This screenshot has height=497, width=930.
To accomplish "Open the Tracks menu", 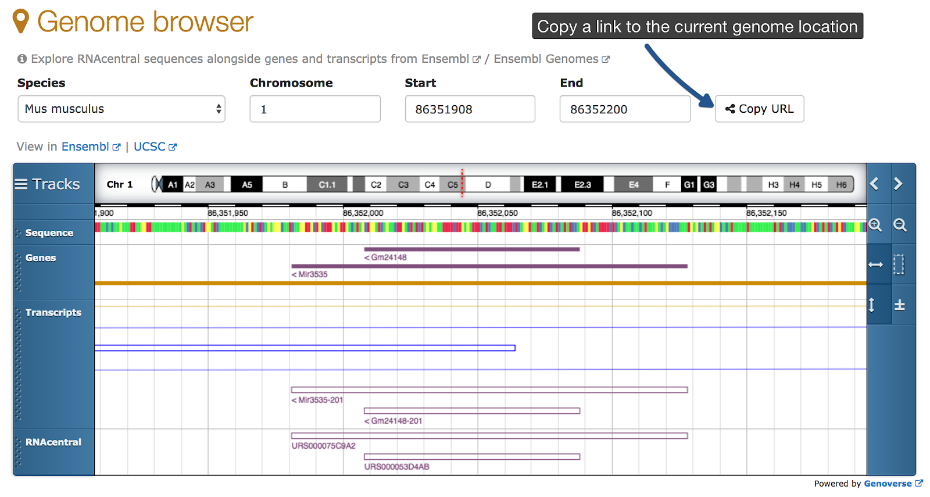I will click(48, 184).
